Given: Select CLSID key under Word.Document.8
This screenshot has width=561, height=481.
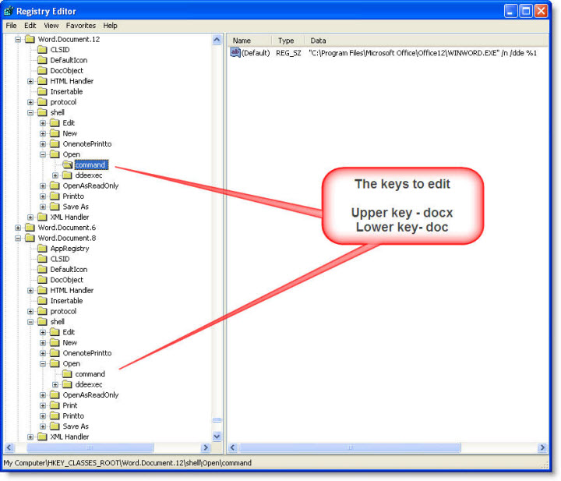Looking at the screenshot, I should (x=60, y=259).
